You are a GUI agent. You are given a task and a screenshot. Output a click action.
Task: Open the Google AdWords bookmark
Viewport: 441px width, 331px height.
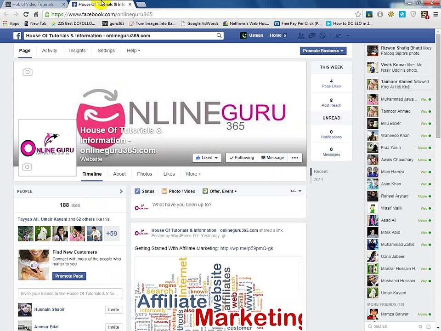pos(200,23)
